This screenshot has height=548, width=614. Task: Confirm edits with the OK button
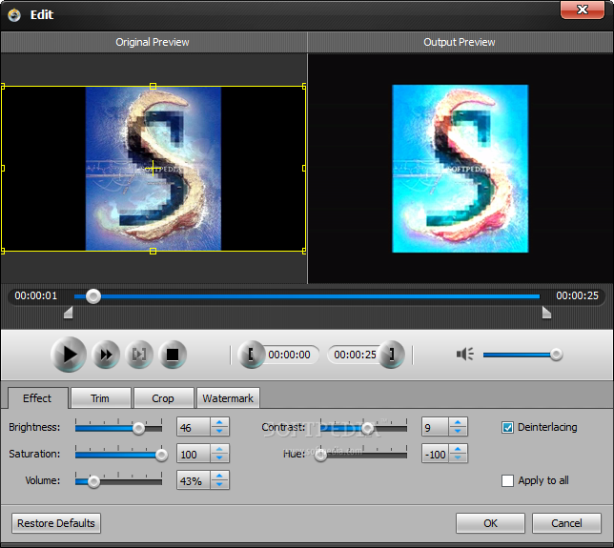(490, 523)
